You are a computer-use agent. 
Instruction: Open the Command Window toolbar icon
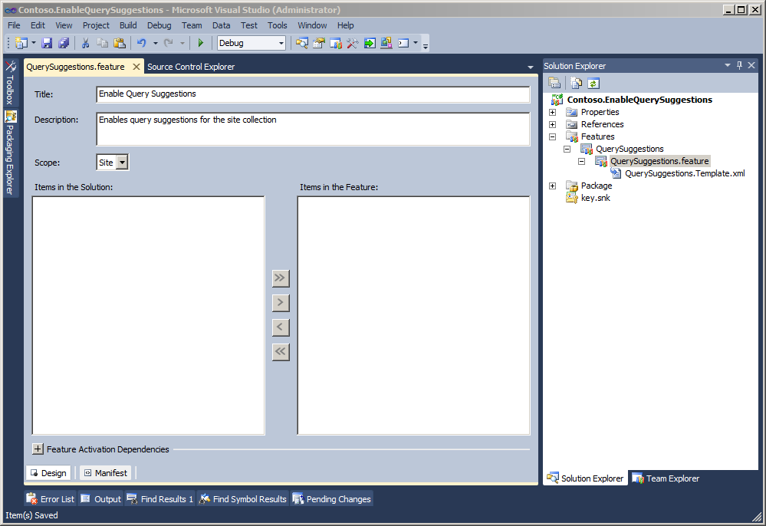(403, 43)
